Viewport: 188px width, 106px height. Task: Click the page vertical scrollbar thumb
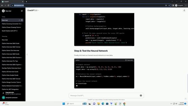pos(187,83)
